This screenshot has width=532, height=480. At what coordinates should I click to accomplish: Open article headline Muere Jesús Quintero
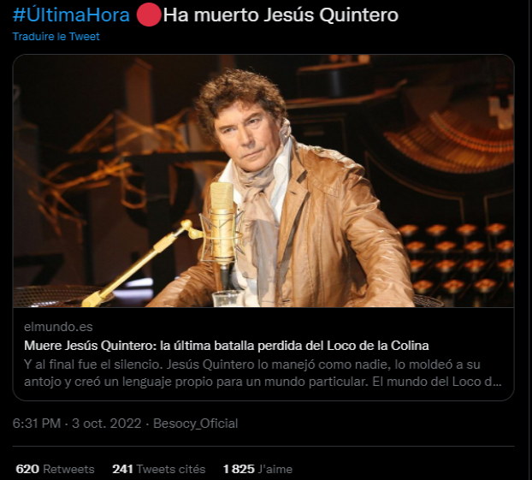(227, 346)
